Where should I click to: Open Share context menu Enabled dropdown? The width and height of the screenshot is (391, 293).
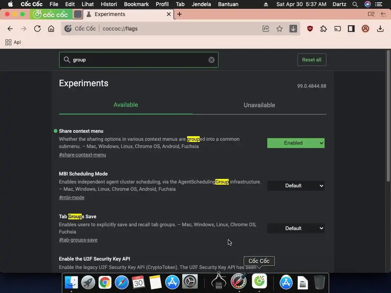[296, 143]
